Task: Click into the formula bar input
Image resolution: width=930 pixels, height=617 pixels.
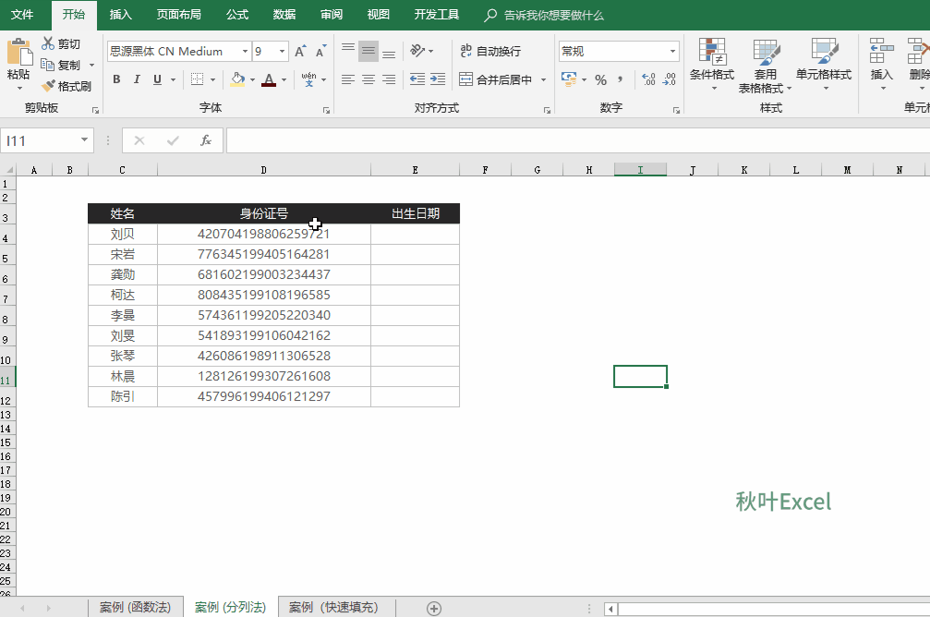Action: (x=578, y=140)
